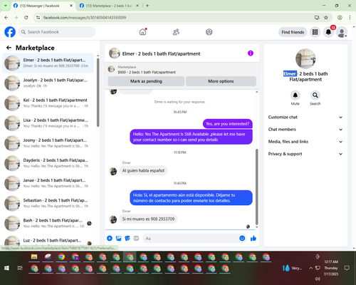
Task: Open the account profile avatar menu
Action: tap(342, 32)
